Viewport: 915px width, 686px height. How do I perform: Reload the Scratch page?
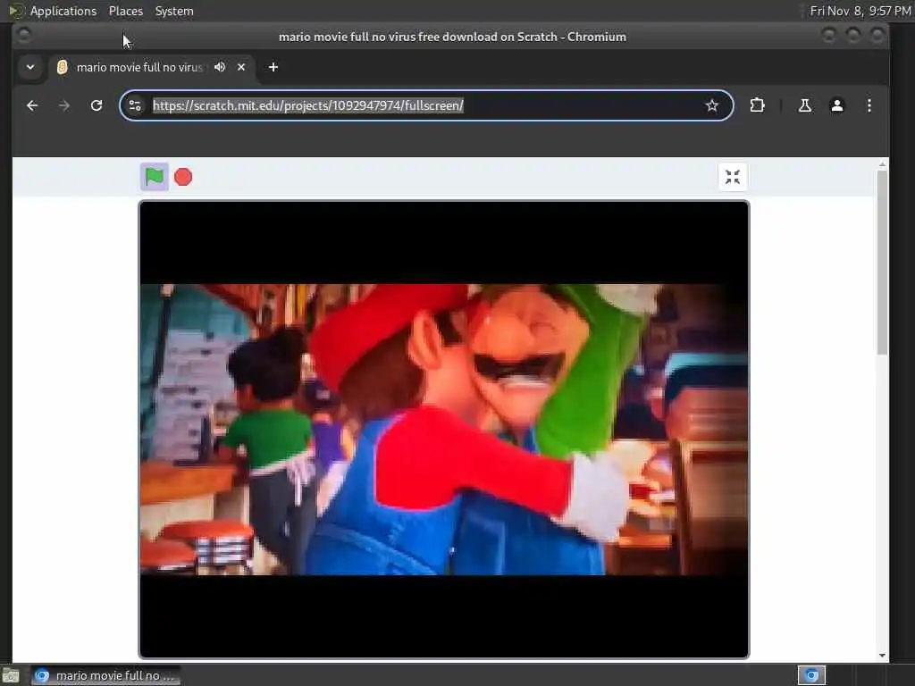pos(97,105)
